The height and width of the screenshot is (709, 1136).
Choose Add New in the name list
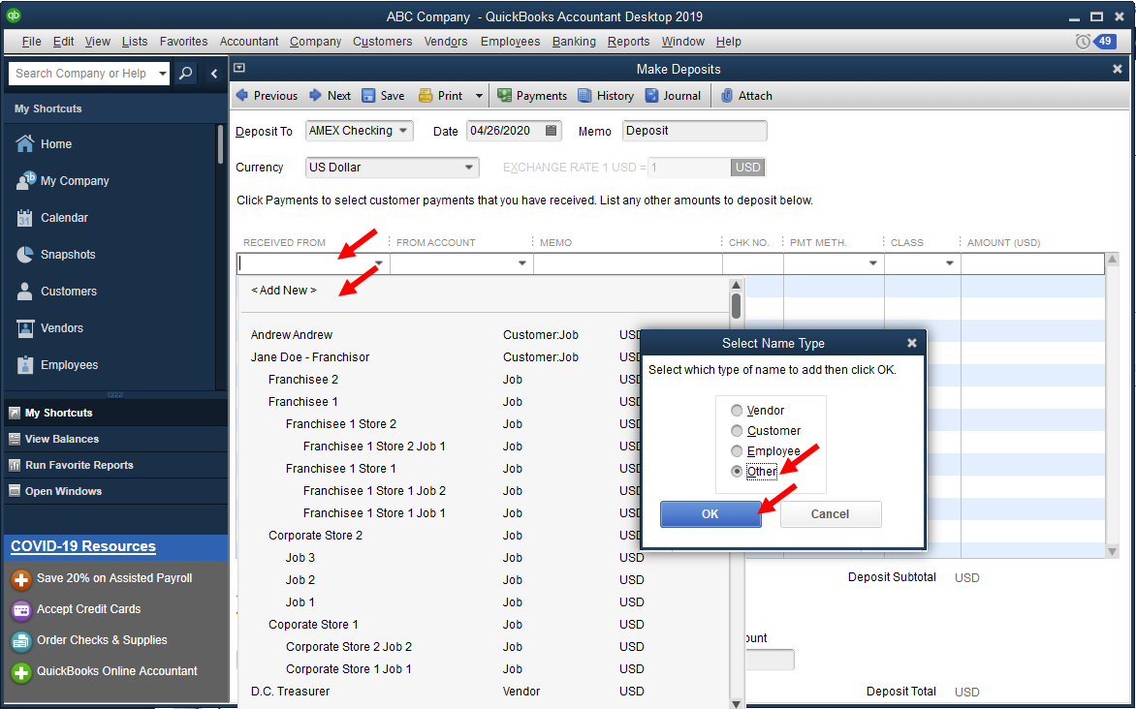[284, 291]
